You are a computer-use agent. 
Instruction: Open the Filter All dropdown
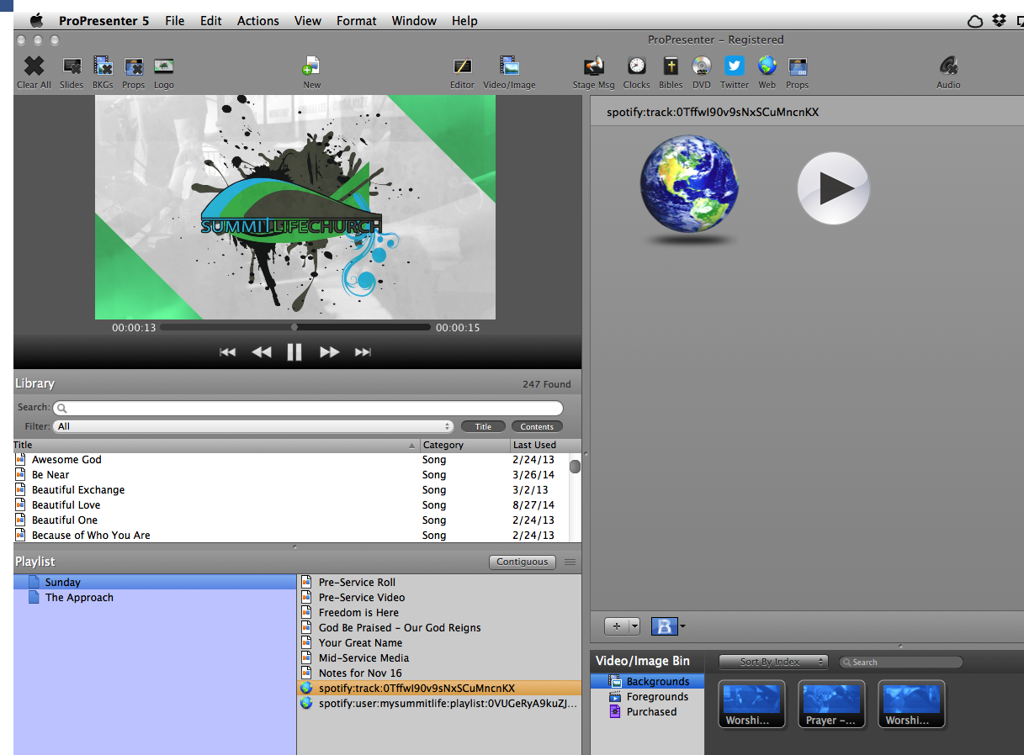pos(253,426)
